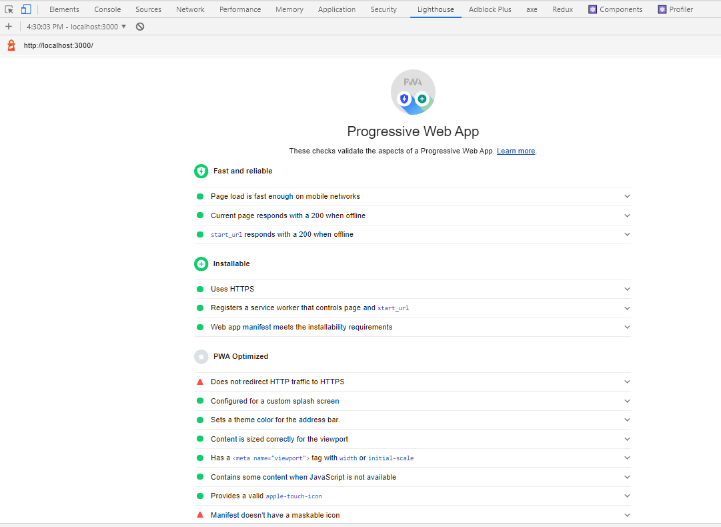Switch to the Application tab
This screenshot has width=721, height=527.
pos(337,9)
